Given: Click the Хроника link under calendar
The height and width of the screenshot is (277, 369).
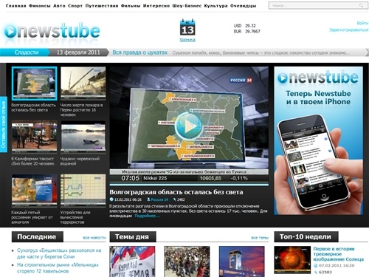Looking at the screenshot, I should click(187, 40).
